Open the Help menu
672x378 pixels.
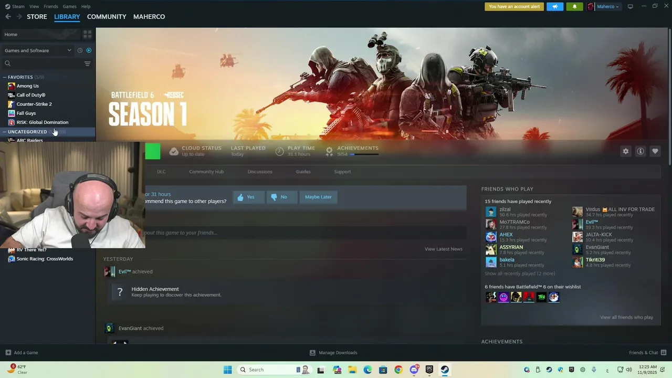(86, 6)
